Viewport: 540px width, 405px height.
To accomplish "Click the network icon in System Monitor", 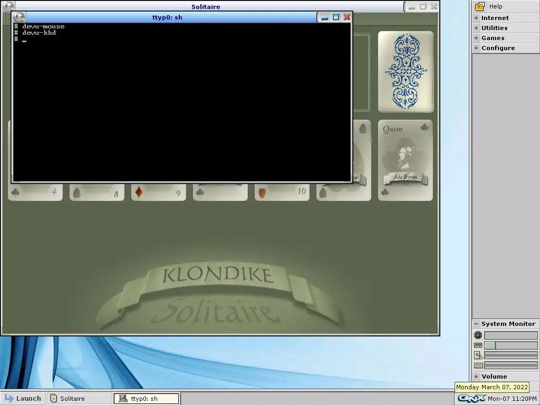I will [x=478, y=355].
